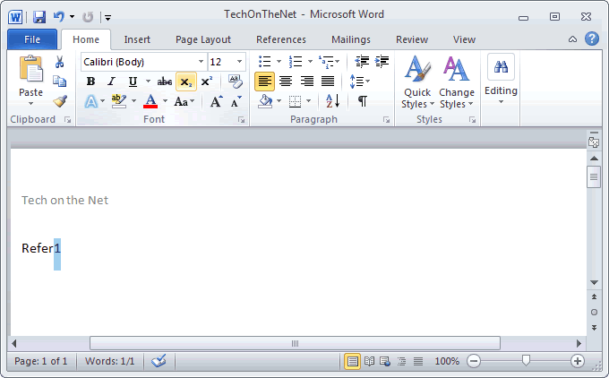Switch to the Mailings tab
The height and width of the screenshot is (378, 609).
click(351, 39)
